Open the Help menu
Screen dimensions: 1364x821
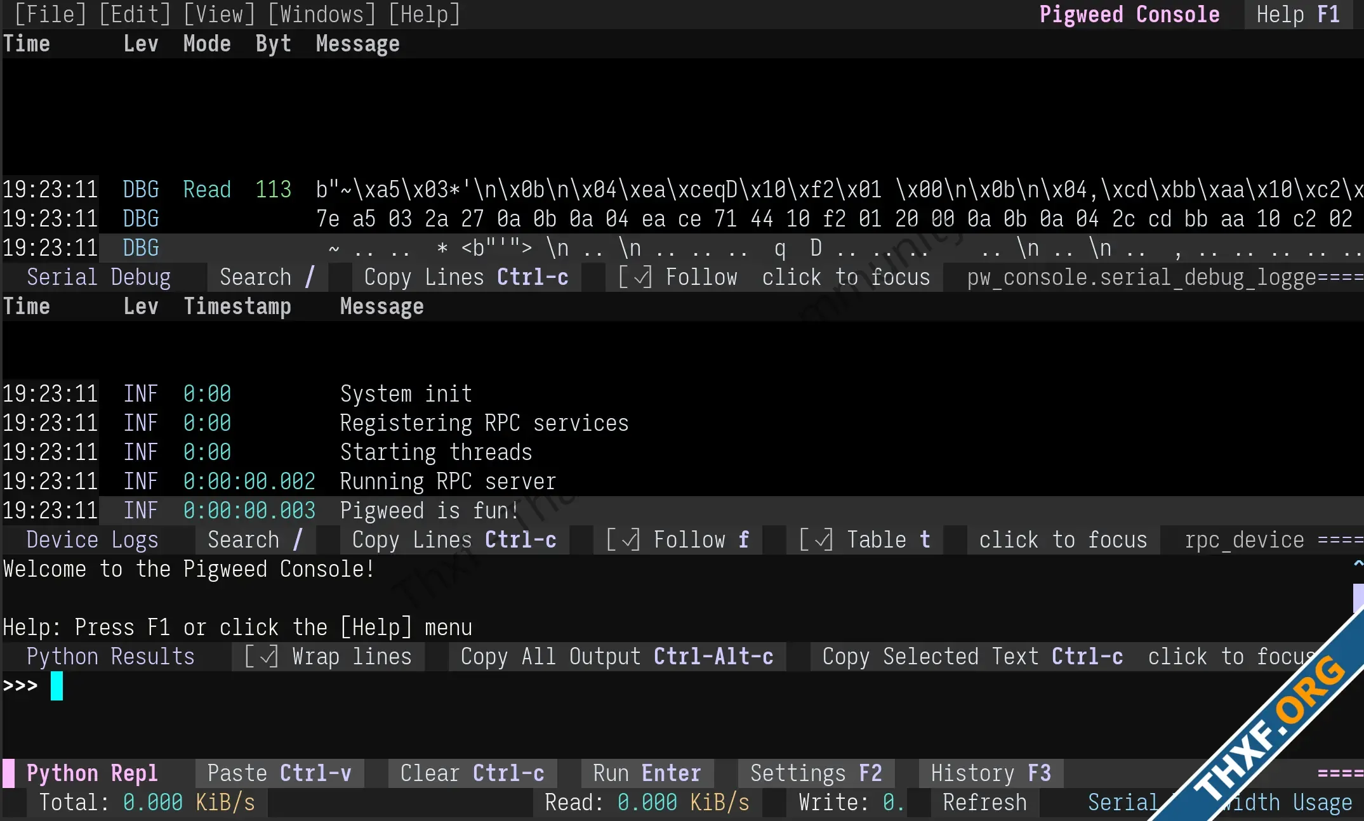(x=424, y=14)
